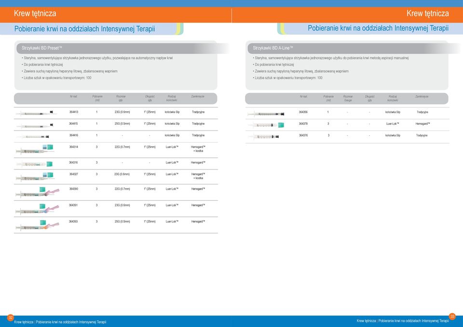
Task: Click the "22G (0.7mm)" cell in row 364314
Action: click(122, 146)
